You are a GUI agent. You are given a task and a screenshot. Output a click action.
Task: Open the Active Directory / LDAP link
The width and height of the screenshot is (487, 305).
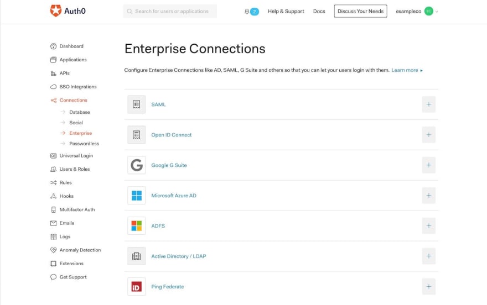tap(179, 256)
